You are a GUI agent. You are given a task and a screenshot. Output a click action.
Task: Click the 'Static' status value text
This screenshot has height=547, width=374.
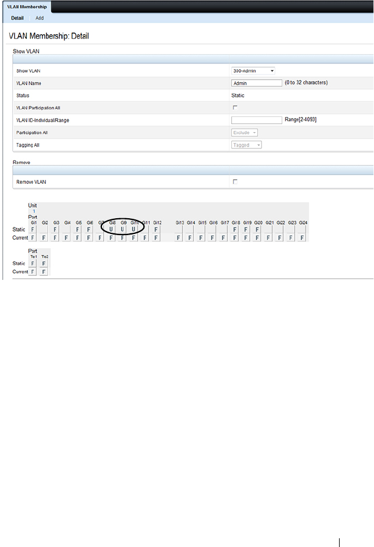pyautogui.click(x=238, y=95)
